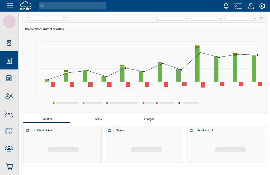Click the filter funnel icon
This screenshot has height=175, width=270.
coord(261,18)
